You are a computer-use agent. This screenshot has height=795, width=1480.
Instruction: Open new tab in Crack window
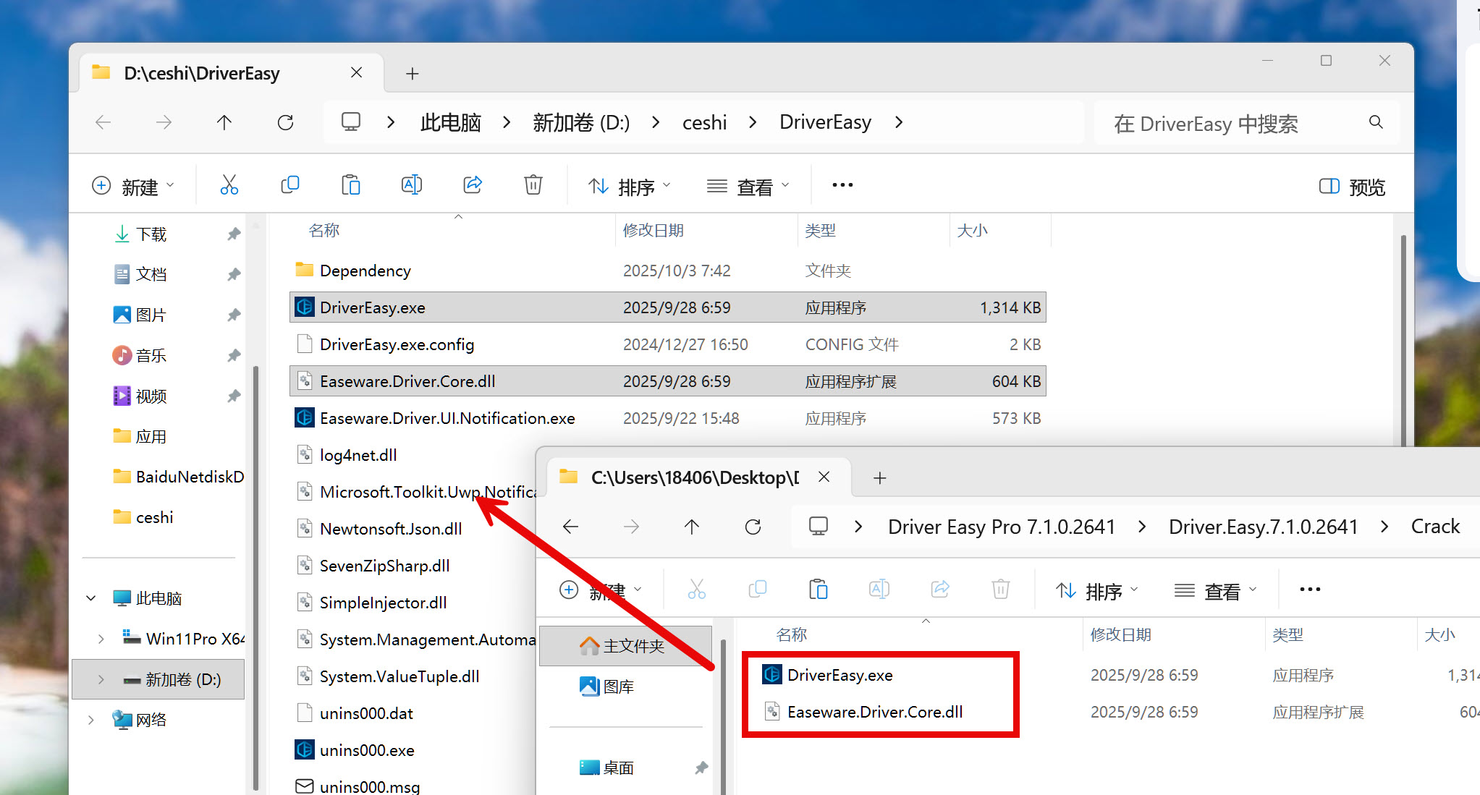pyautogui.click(x=879, y=477)
